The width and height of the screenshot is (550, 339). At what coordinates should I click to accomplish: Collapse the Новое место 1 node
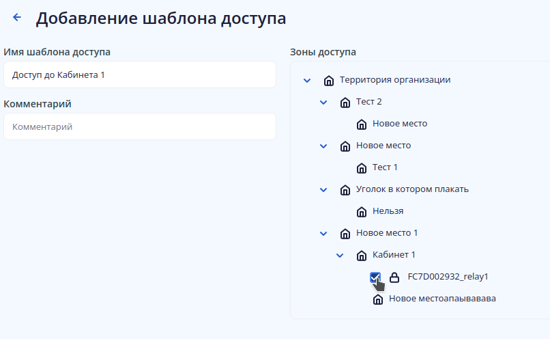323,234
